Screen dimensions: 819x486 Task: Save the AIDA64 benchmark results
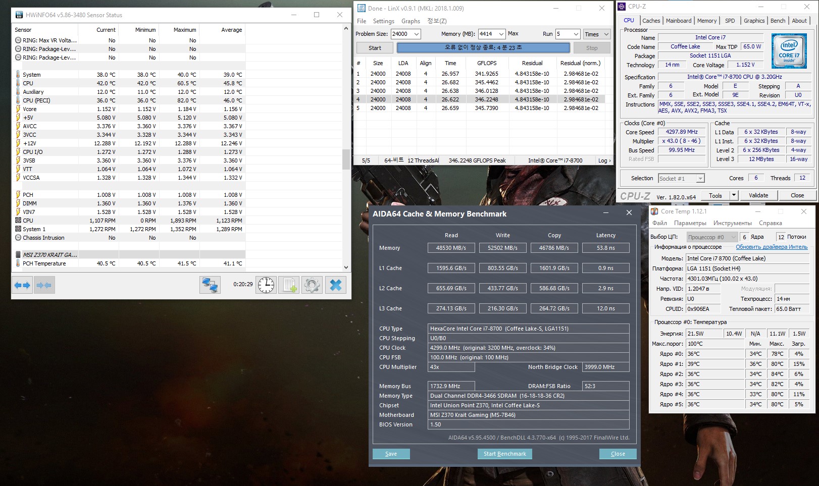pyautogui.click(x=391, y=454)
